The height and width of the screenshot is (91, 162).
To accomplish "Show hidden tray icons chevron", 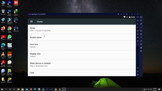I will [x=142, y=89].
